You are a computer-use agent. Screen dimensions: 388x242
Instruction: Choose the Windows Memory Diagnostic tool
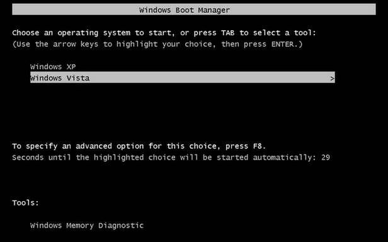(87, 226)
